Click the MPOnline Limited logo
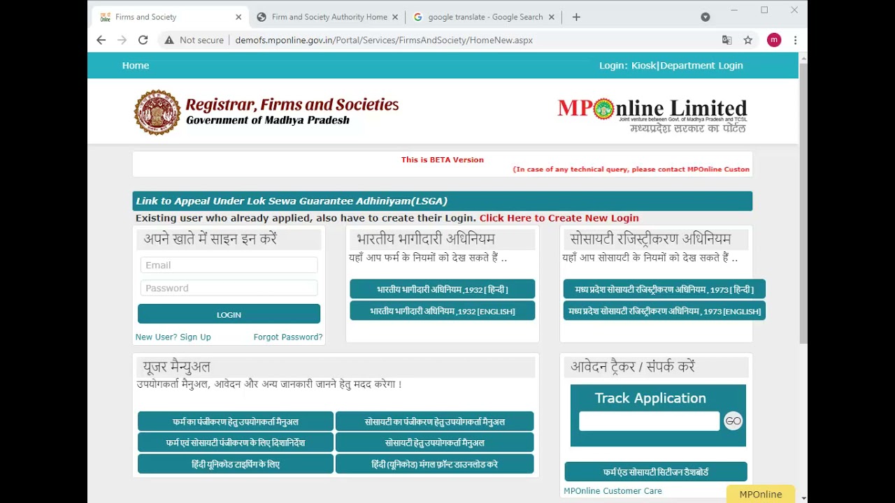This screenshot has height=503, width=895. pyautogui.click(x=652, y=115)
